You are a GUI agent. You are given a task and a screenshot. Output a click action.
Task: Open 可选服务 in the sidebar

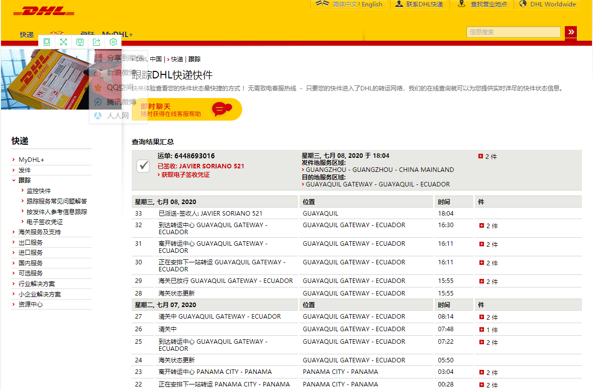coord(31,273)
